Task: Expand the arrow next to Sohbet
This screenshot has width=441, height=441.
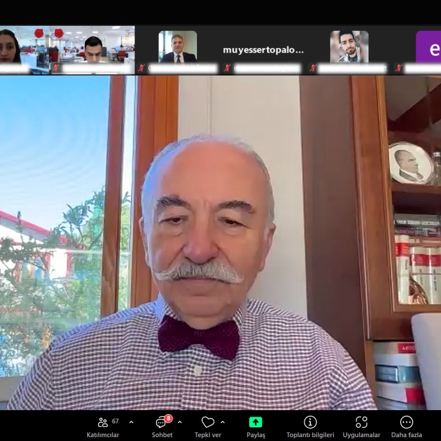Action: click(x=180, y=422)
